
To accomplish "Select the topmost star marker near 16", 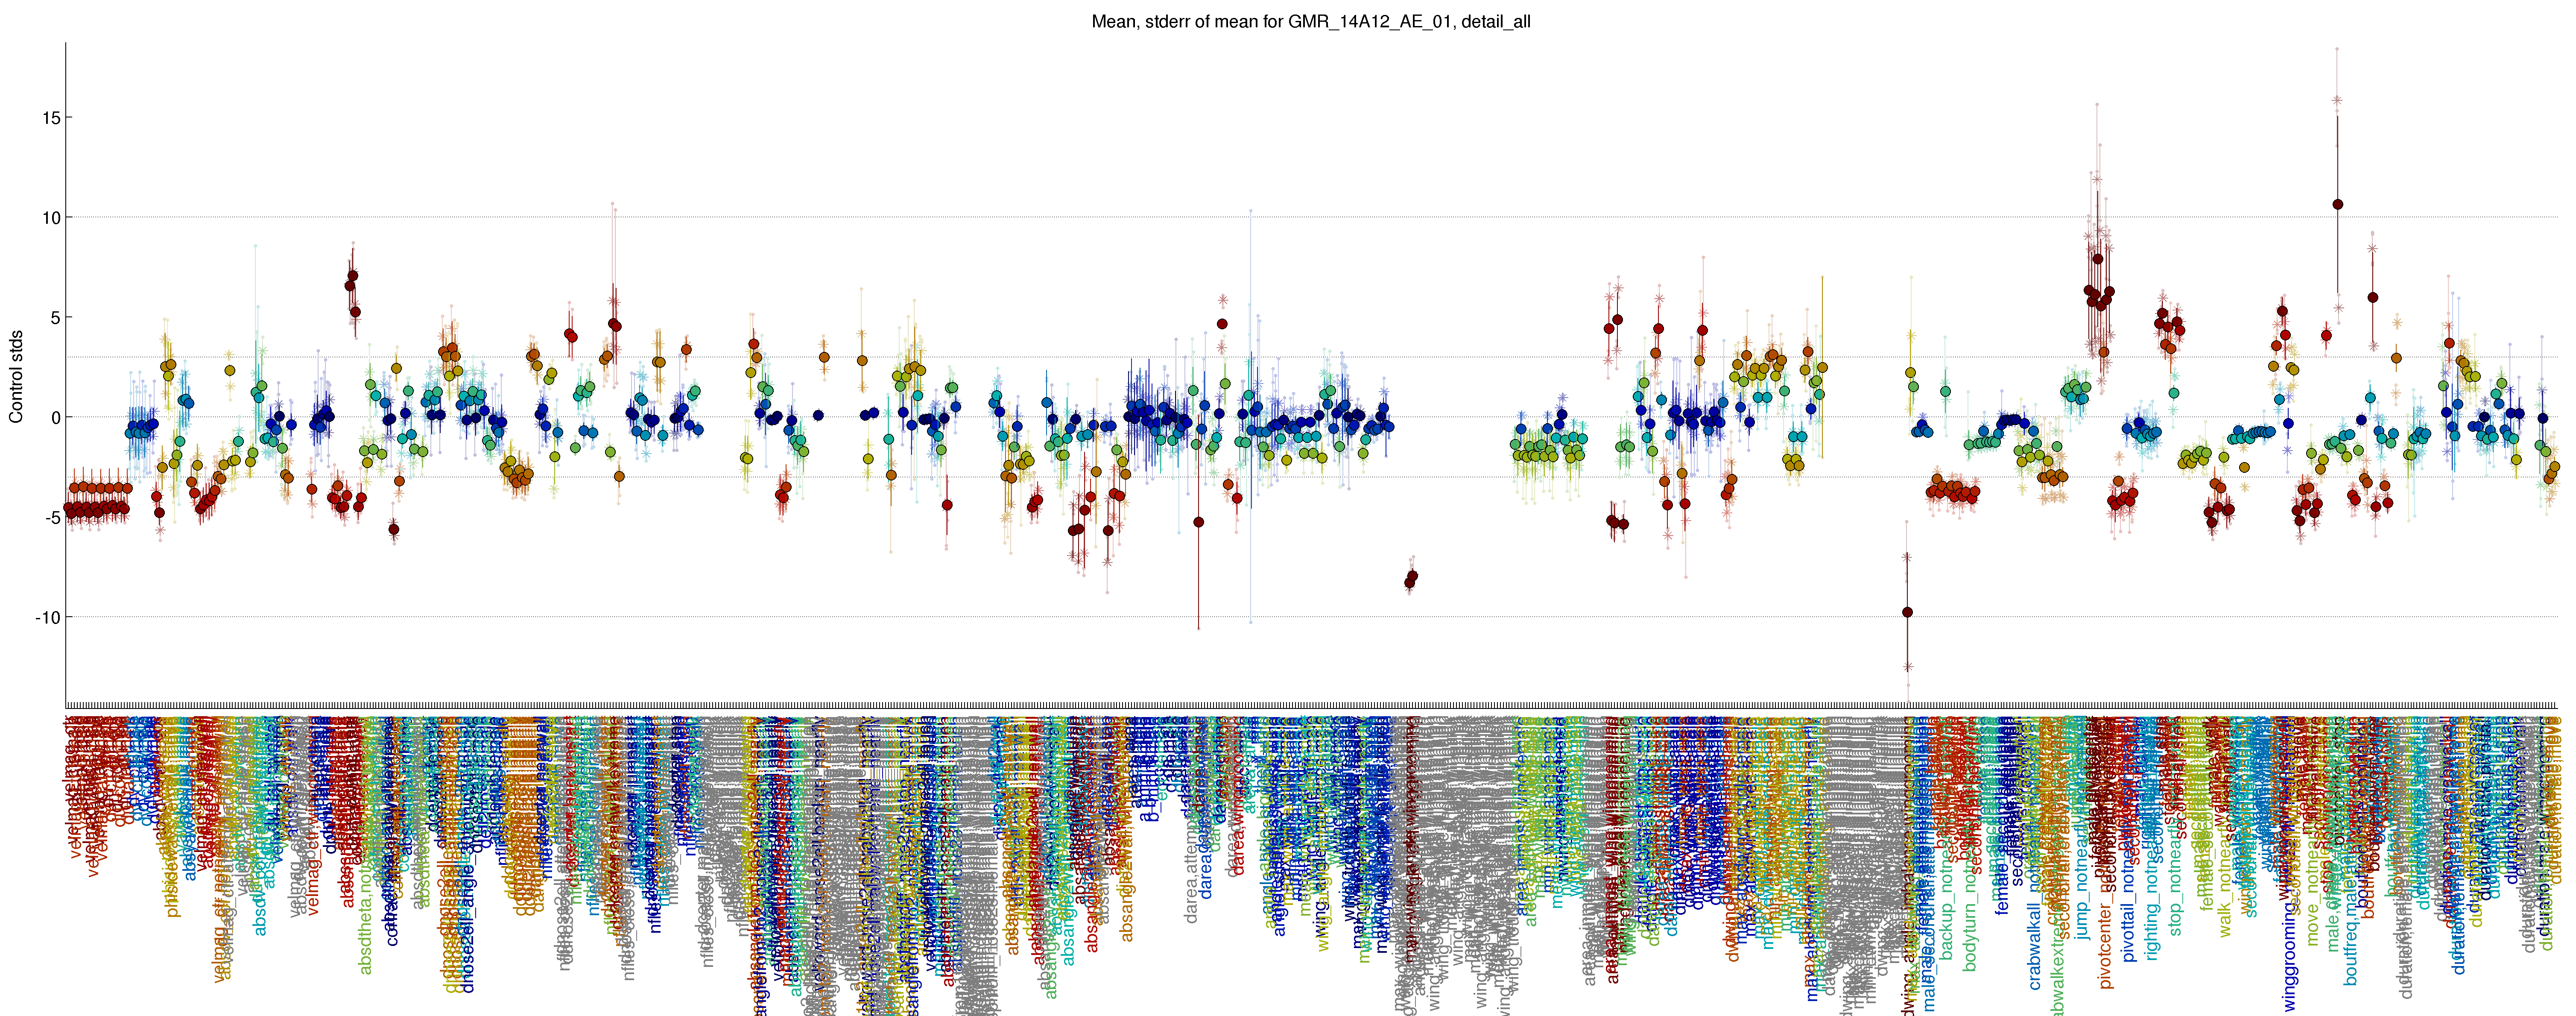I will click(2337, 100).
